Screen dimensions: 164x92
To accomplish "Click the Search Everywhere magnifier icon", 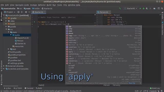I will (x=162, y=8).
